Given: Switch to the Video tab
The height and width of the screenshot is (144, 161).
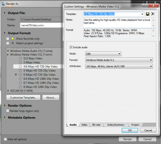Looking at the screenshot, I should tap(84, 125).
